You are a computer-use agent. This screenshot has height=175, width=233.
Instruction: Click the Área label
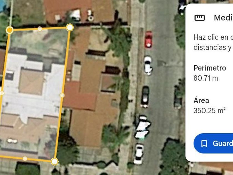point(201,100)
